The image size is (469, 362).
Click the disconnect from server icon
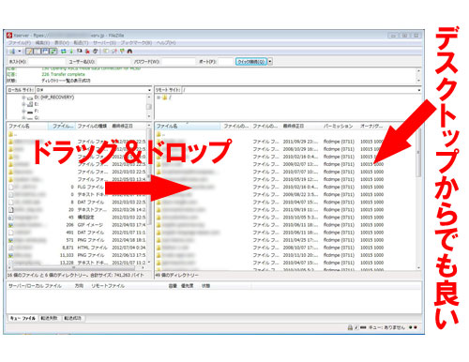[x=87, y=52]
